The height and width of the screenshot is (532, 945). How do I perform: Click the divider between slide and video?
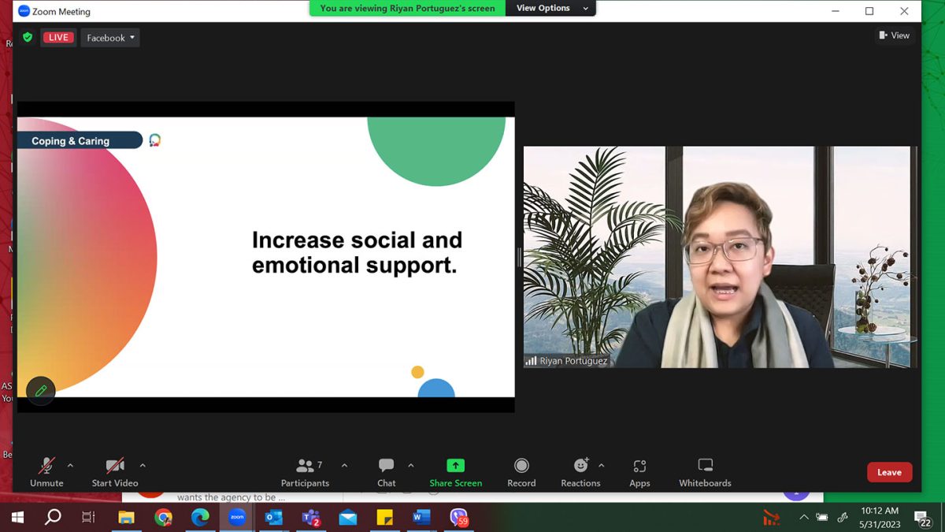pyautogui.click(x=519, y=257)
